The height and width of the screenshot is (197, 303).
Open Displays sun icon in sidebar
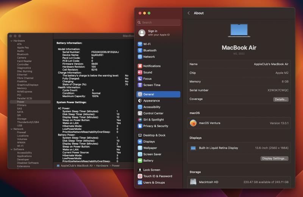coord(140,142)
